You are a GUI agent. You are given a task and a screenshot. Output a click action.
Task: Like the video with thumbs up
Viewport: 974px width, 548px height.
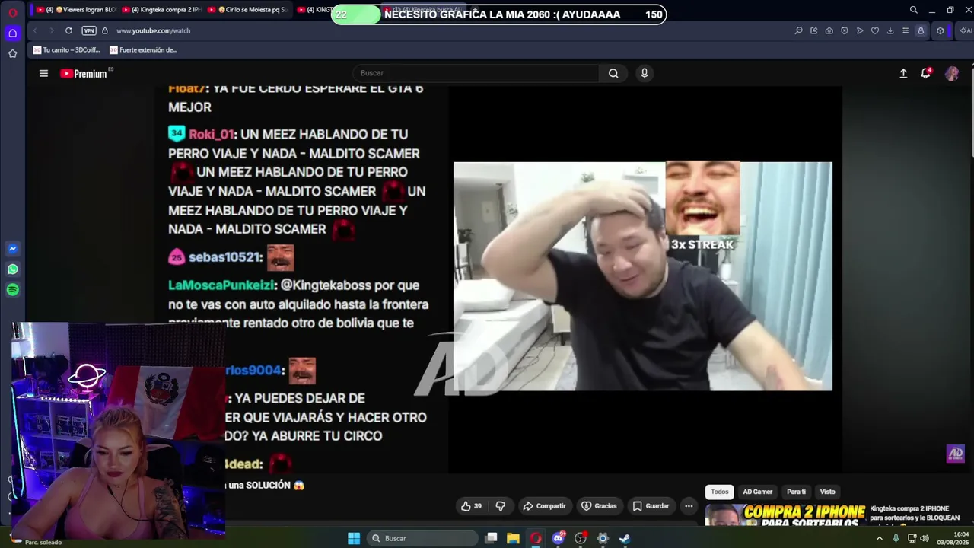click(472, 506)
